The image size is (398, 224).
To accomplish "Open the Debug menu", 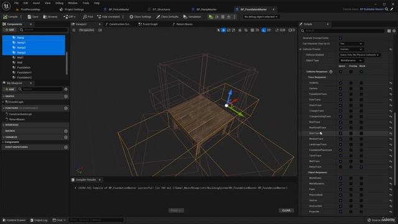I will (x=59, y=3).
